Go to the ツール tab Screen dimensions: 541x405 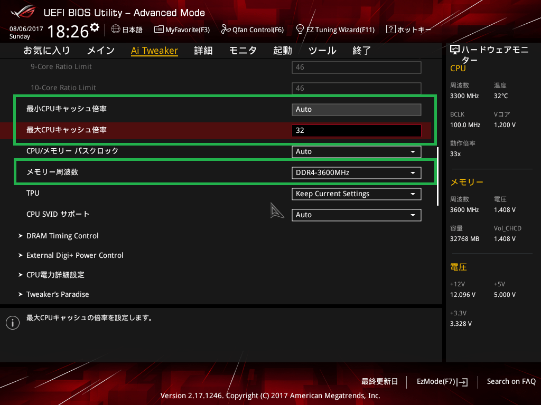coord(322,51)
